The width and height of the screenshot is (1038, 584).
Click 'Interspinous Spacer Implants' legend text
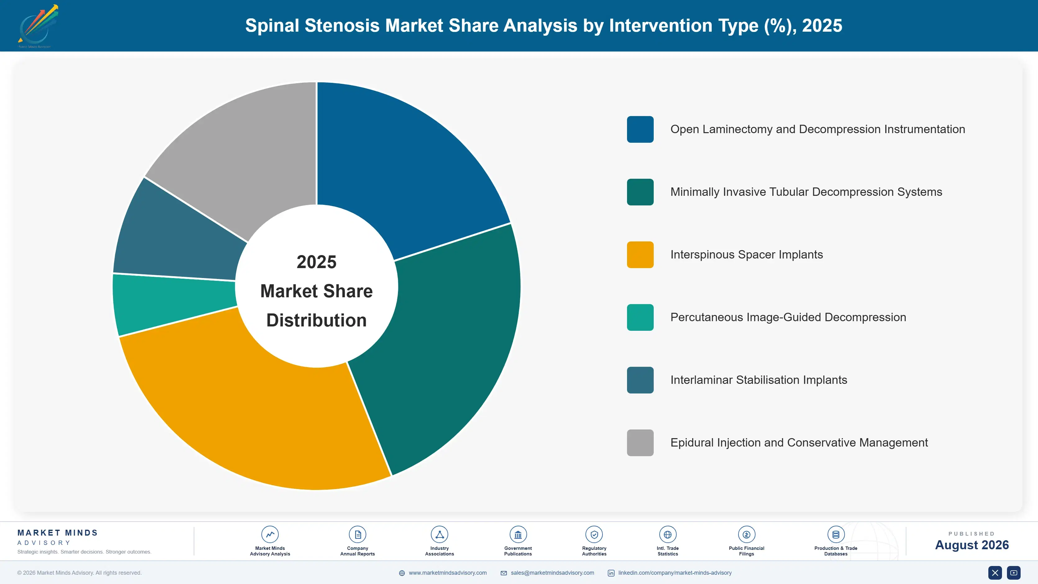tap(746, 254)
